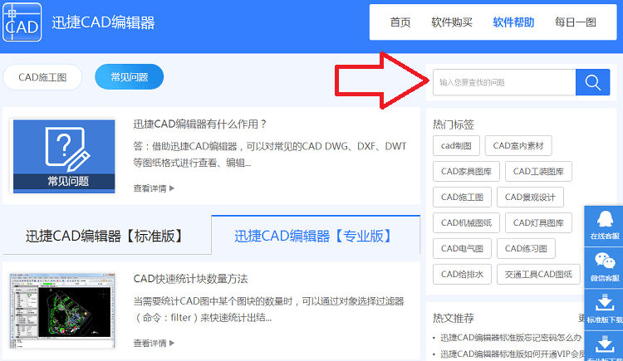Open 迅捷CAD编辑器有什么作用？ article title

click(200, 124)
